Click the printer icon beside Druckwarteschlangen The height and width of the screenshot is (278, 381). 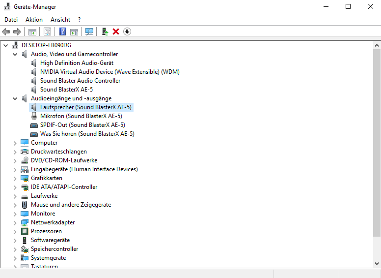[x=25, y=152]
